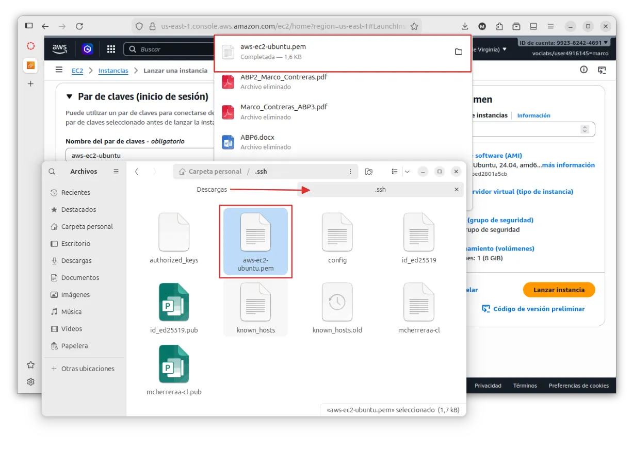
Task: Open the path bar three-dot menu
Action: [x=350, y=172]
